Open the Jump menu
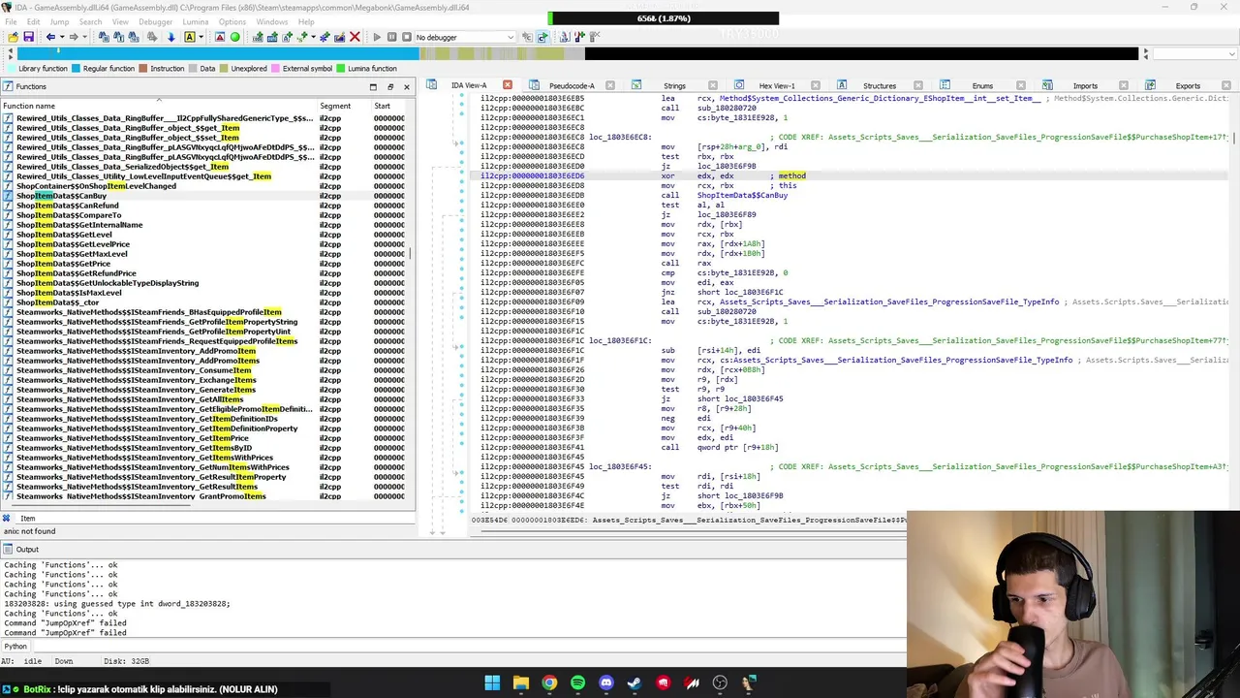This screenshot has width=1240, height=698. coord(59,21)
